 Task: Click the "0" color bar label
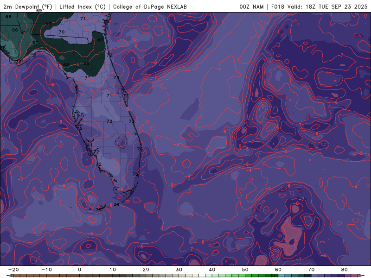79,270
